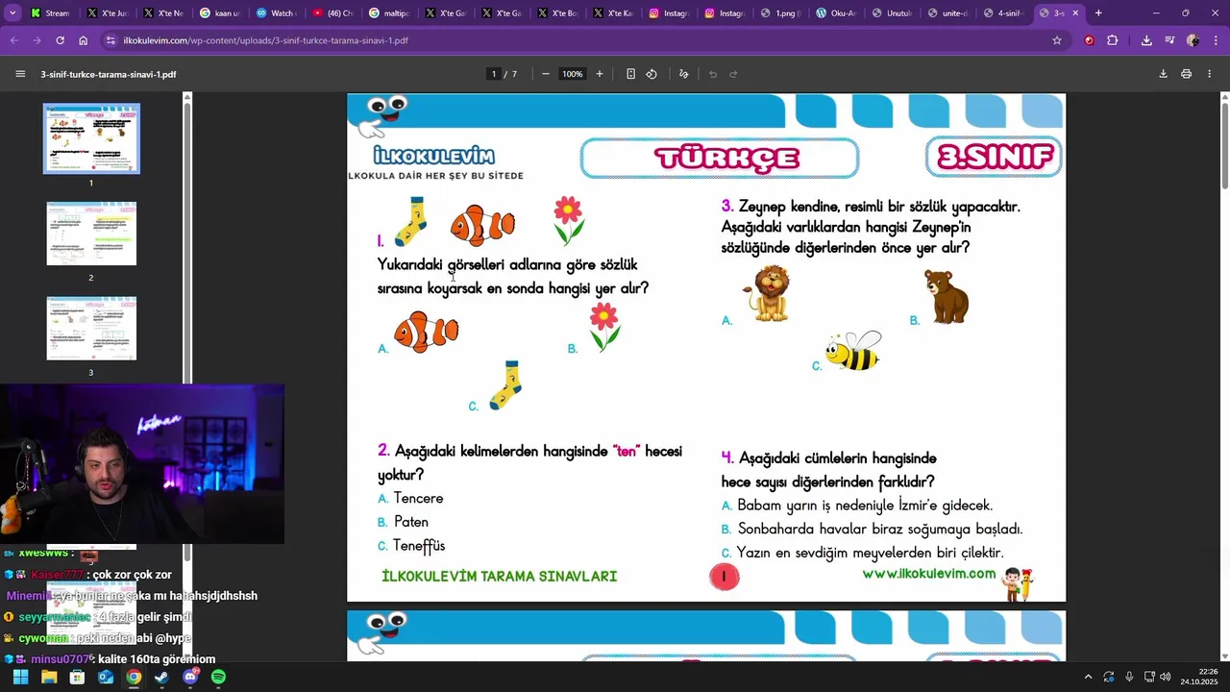This screenshot has width=1230, height=692.
Task: Bookmark this page with star icon
Action: tap(1057, 40)
